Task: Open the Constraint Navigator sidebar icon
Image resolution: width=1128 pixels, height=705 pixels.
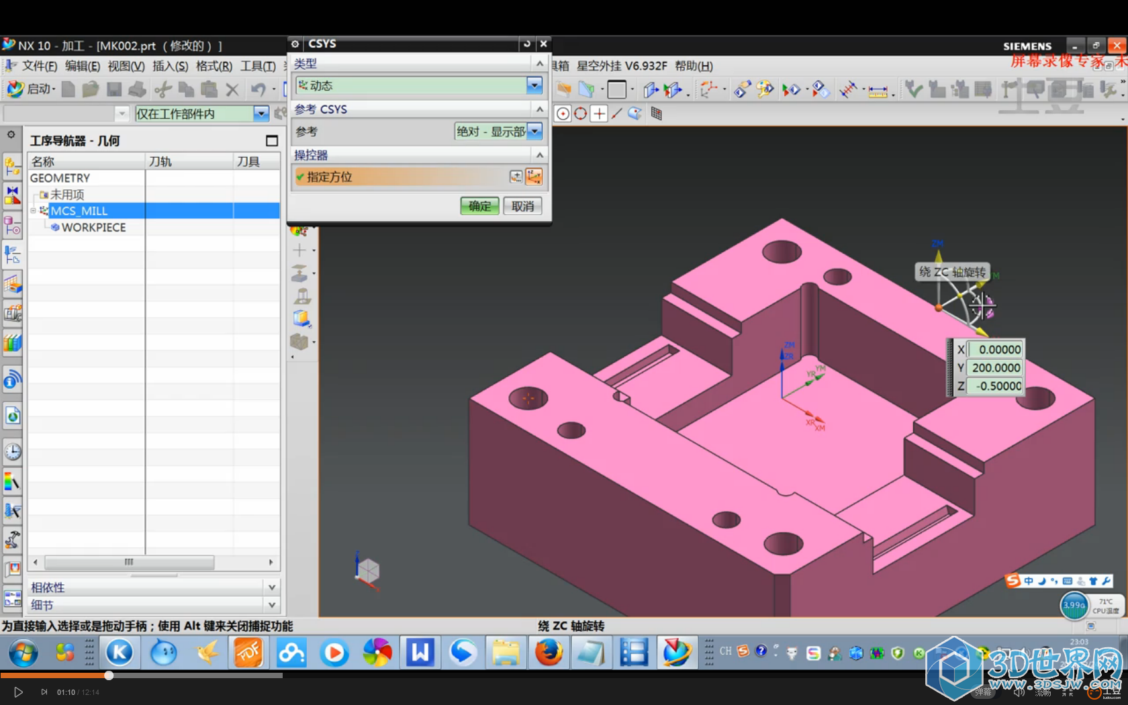Action: (x=12, y=195)
